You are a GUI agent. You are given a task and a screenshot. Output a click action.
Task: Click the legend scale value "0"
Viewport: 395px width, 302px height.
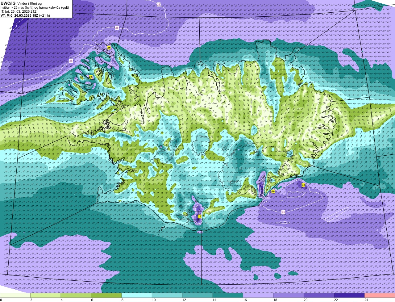(x=1, y=300)
